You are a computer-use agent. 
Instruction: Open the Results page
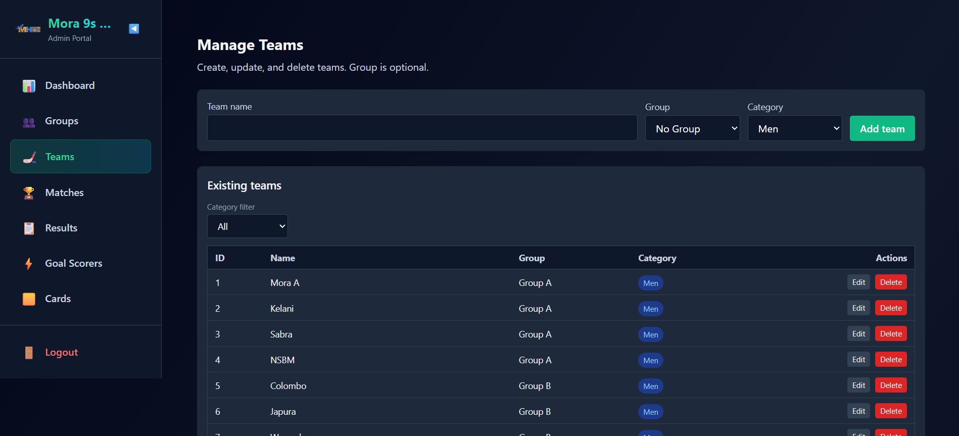click(81, 228)
